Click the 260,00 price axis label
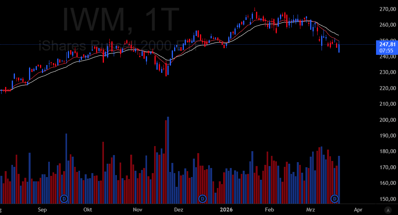The height and width of the screenshot is (215, 398). click(387, 25)
